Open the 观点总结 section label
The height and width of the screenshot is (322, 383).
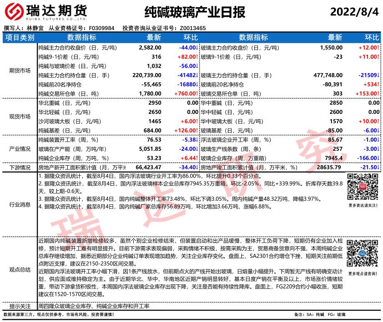click(20, 269)
